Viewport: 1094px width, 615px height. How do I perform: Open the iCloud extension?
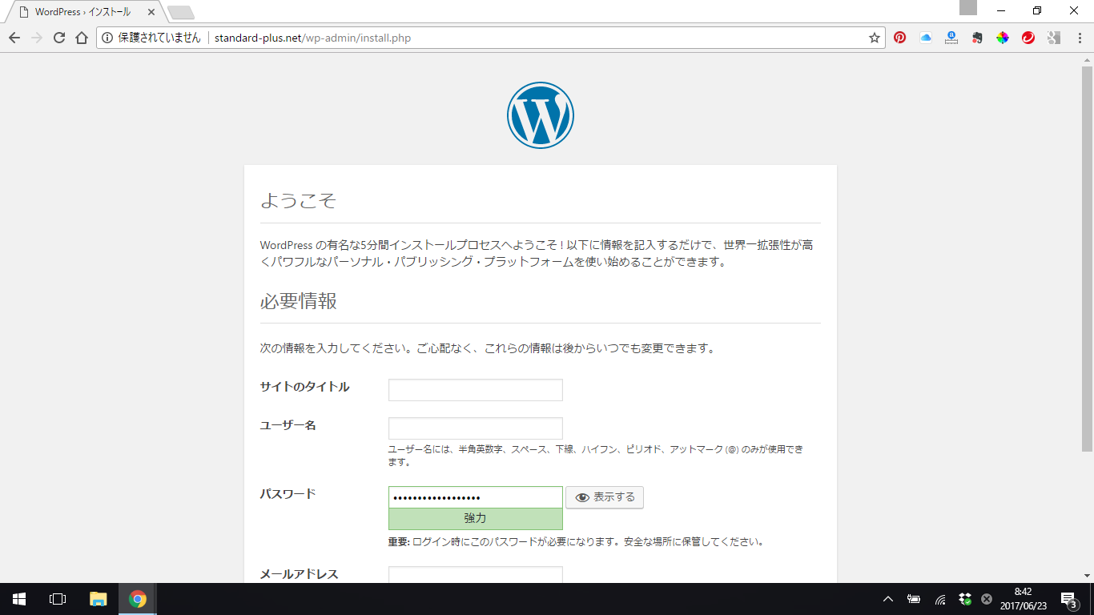tap(926, 38)
